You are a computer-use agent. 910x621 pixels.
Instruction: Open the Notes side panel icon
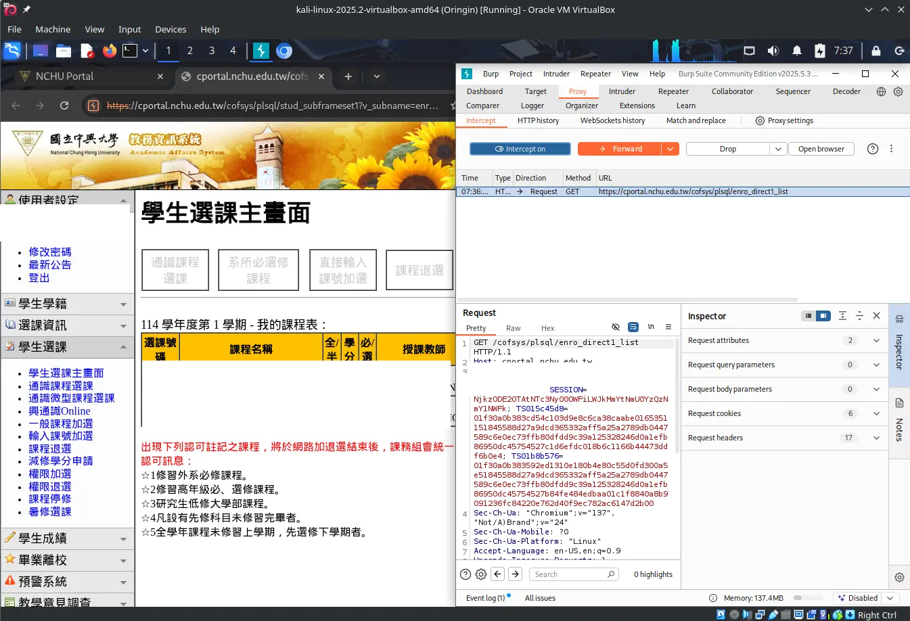click(899, 403)
